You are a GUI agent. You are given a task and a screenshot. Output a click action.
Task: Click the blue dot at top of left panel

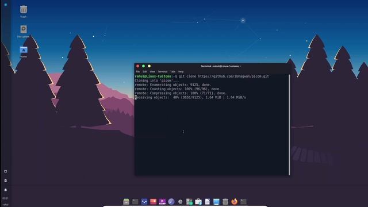[x=6, y=5]
